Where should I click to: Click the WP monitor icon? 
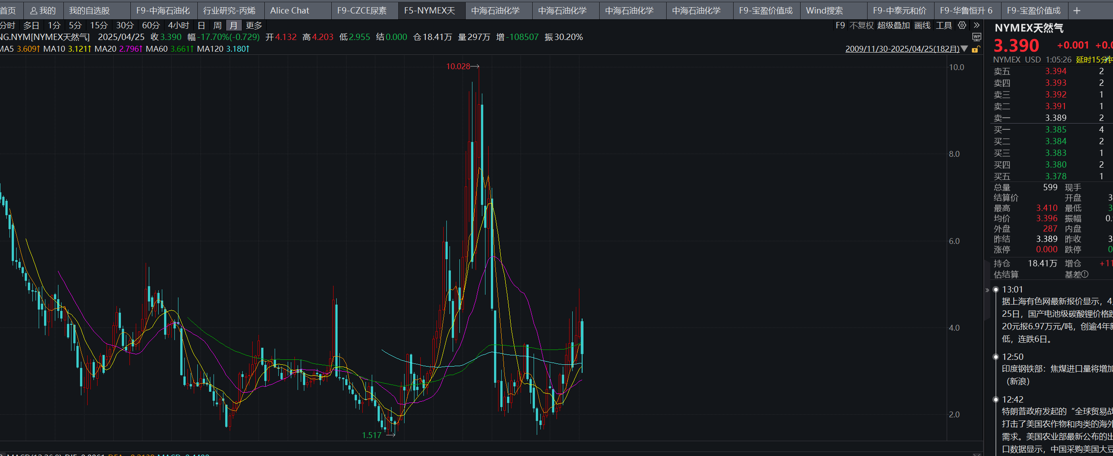tap(977, 37)
